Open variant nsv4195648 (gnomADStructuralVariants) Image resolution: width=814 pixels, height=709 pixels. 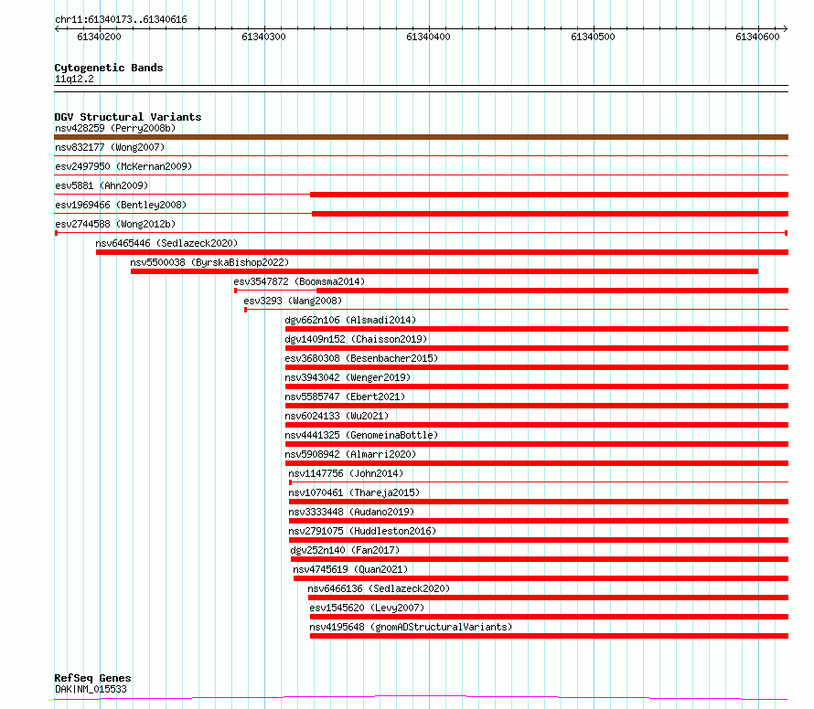411,627
